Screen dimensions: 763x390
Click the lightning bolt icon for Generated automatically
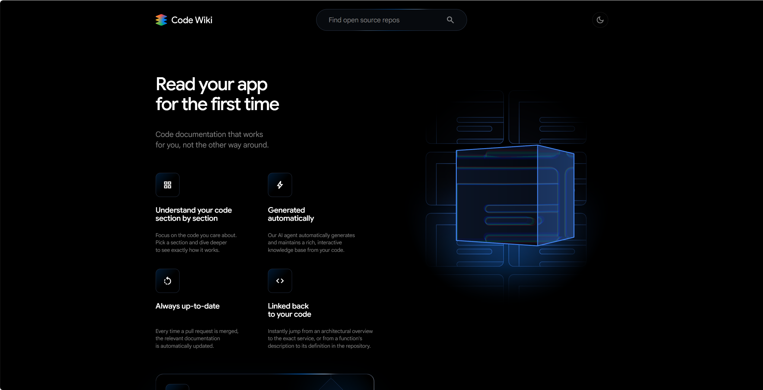click(280, 185)
